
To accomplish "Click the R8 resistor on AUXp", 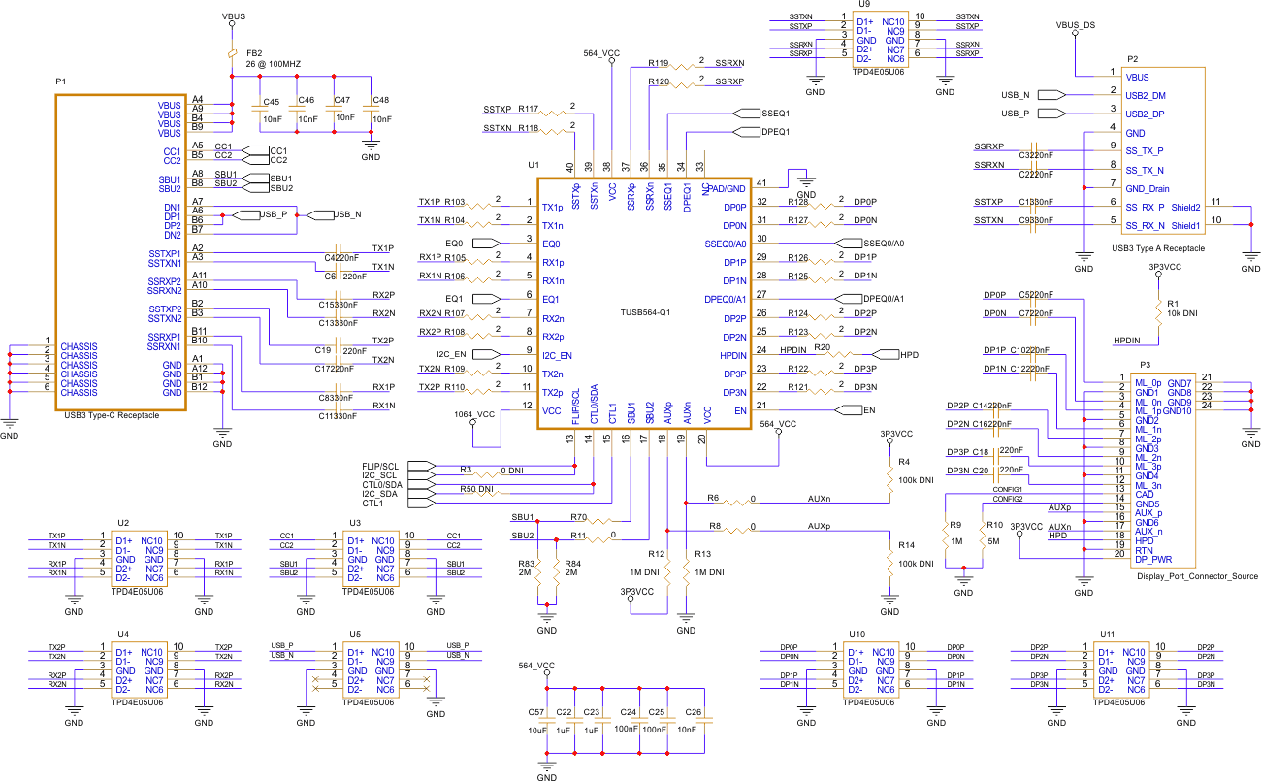I will coord(714,525).
